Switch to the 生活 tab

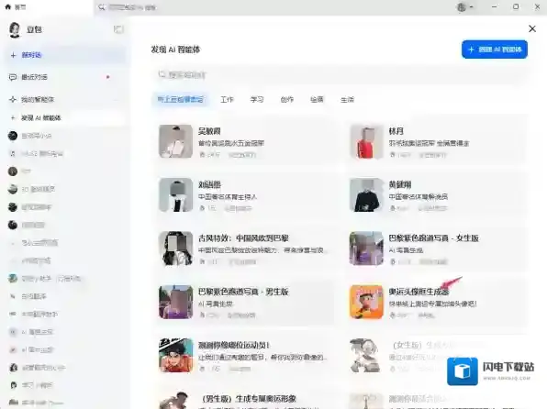click(x=347, y=99)
